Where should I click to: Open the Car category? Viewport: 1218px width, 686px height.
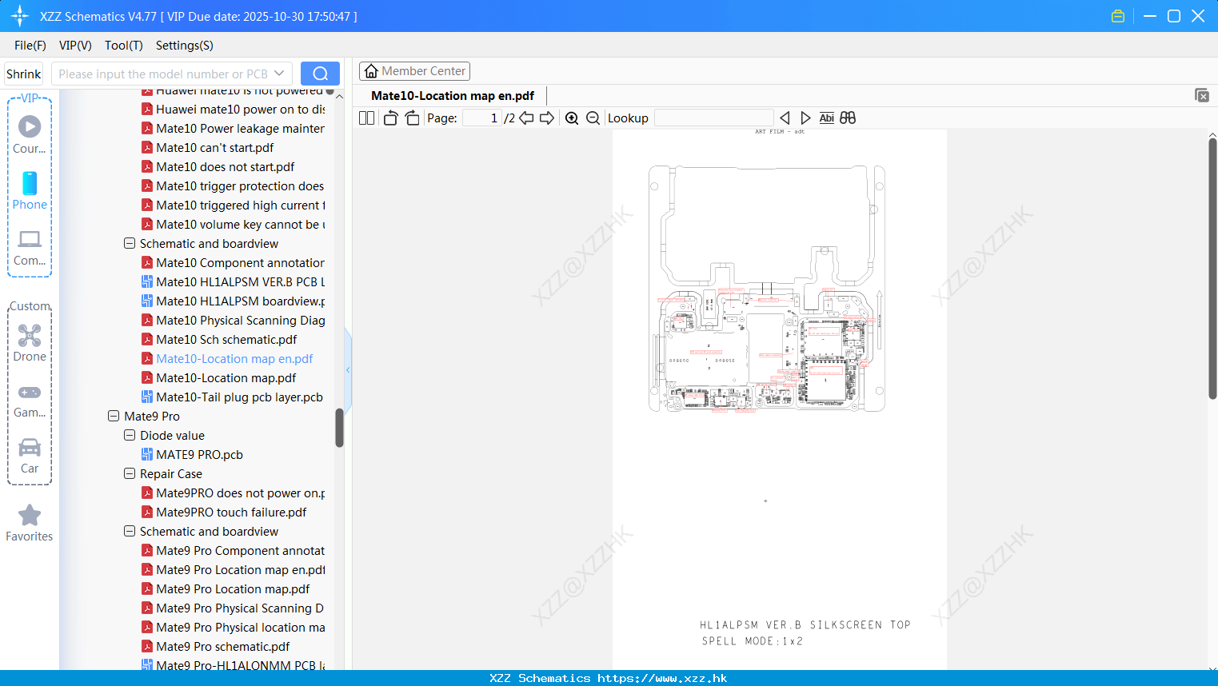click(30, 455)
